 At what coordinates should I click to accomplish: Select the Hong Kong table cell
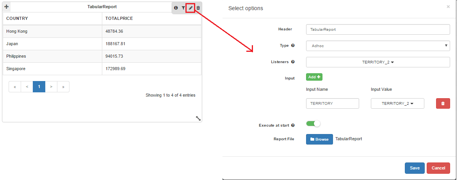tap(53, 31)
